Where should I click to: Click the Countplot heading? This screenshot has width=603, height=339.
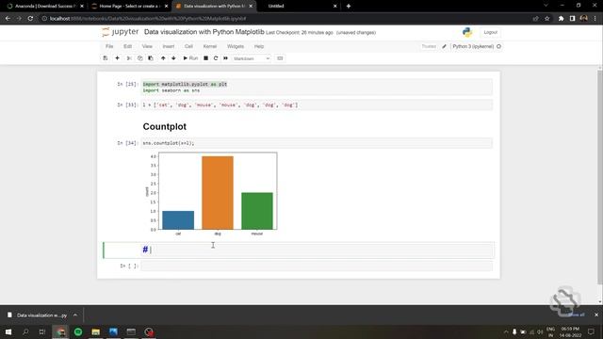[x=165, y=126]
